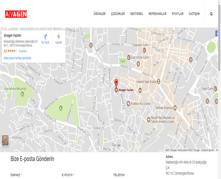Image resolution: width=221 pixels, height=179 pixels.
Task: Click the Yol Tarifi link text
Action: (x=45, y=43)
